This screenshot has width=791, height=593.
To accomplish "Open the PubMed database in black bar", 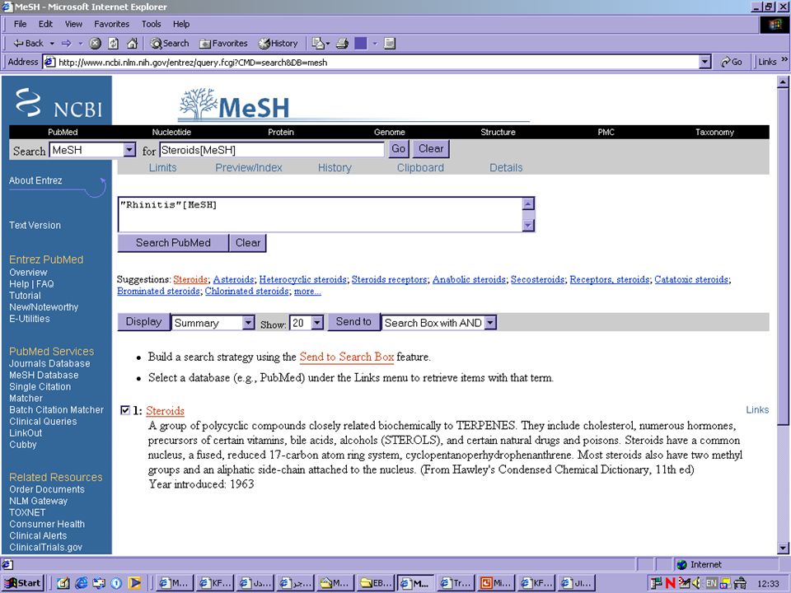I will click(63, 132).
